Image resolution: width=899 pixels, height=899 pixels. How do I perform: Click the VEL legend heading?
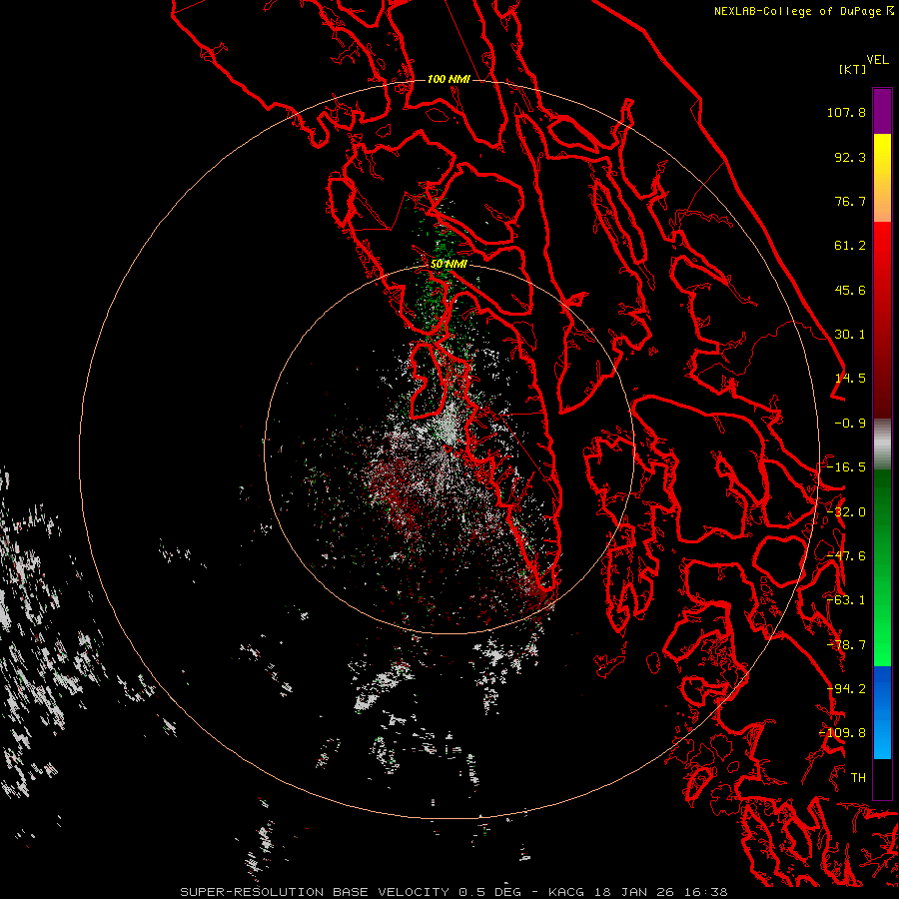click(x=877, y=60)
